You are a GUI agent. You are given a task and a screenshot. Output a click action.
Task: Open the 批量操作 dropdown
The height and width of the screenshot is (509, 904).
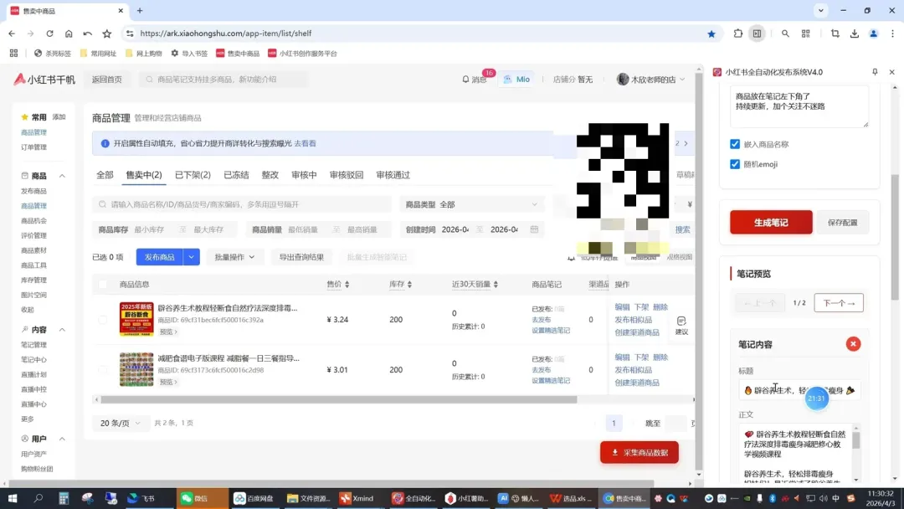pyautogui.click(x=234, y=257)
